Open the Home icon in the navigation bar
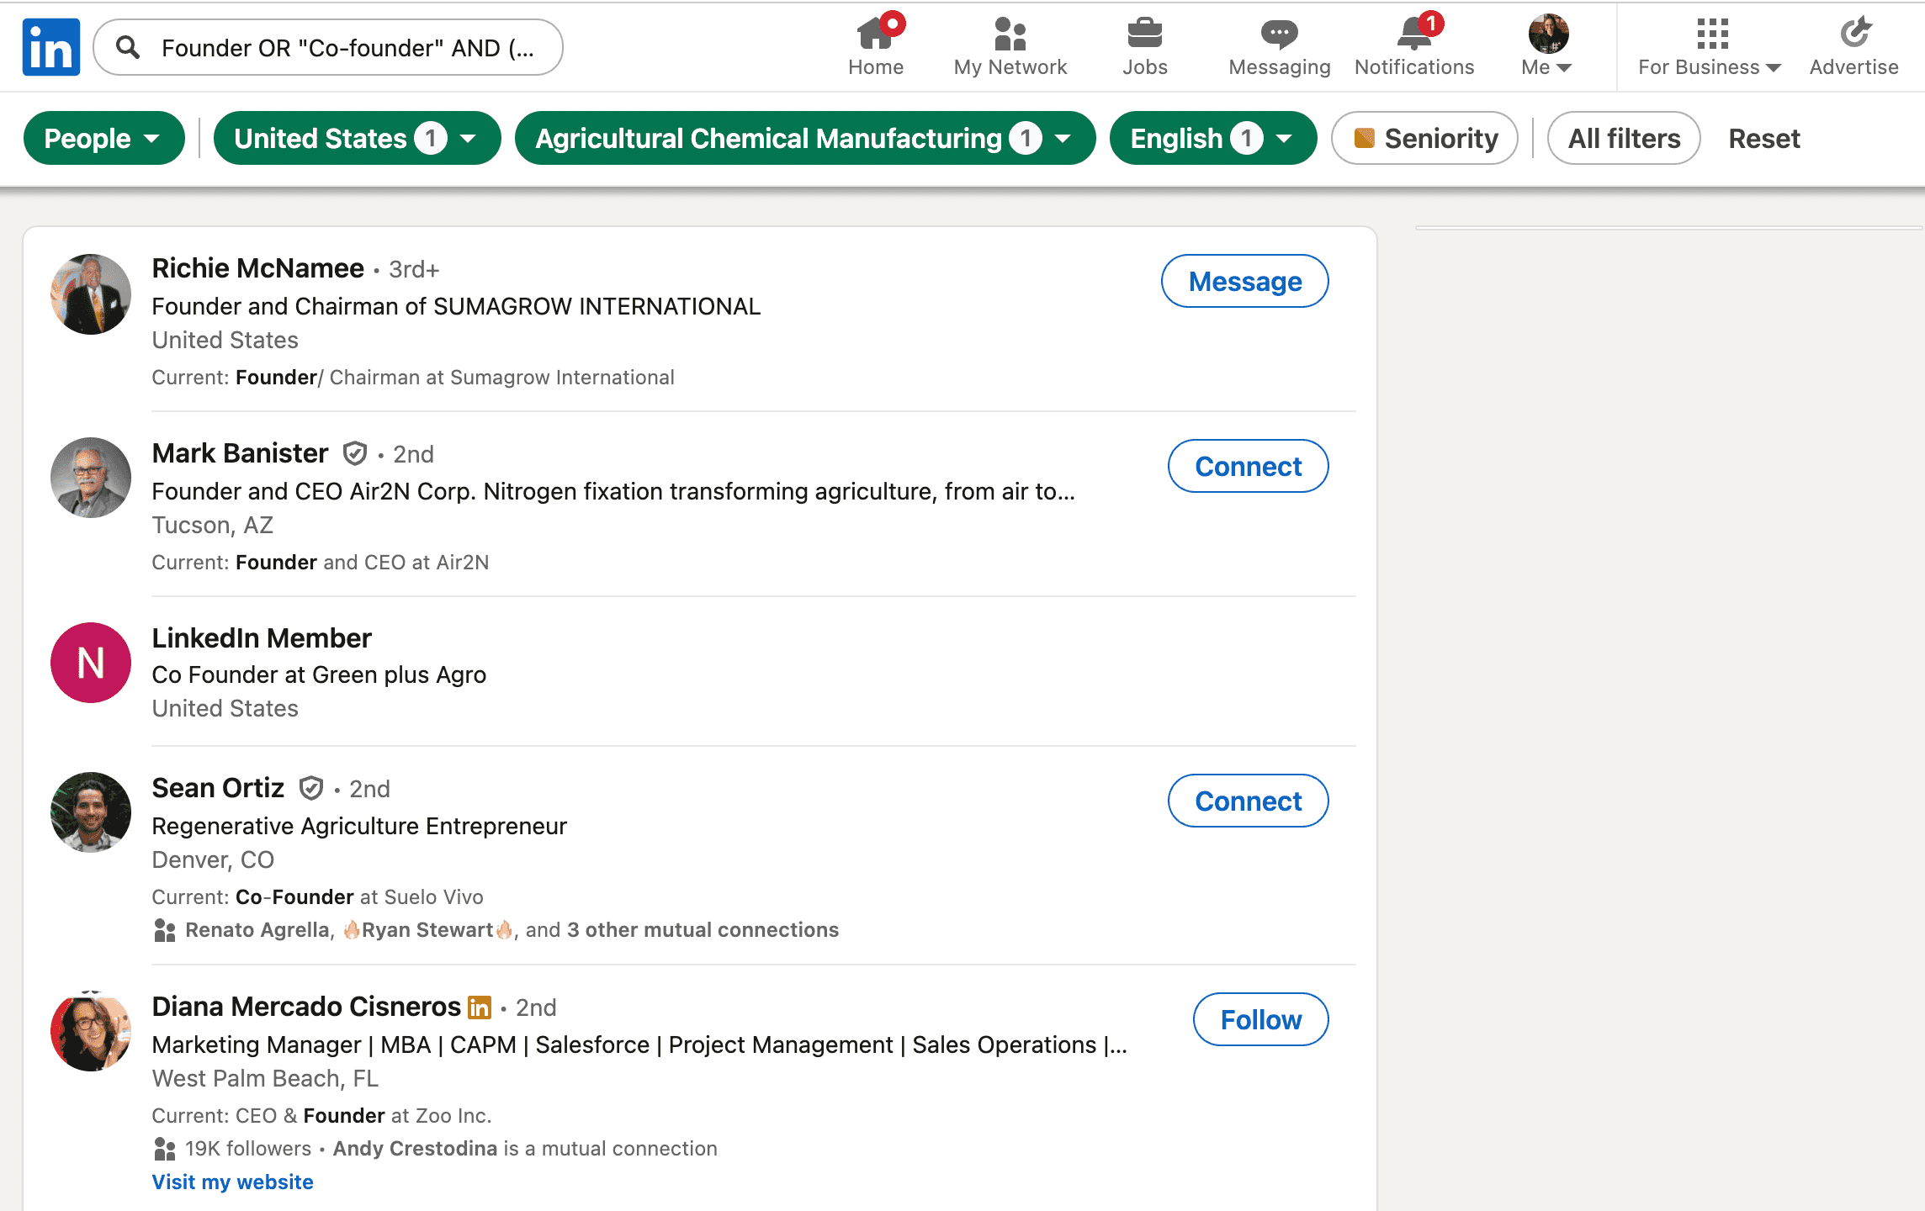This screenshot has height=1211, width=1925. coord(877,35)
